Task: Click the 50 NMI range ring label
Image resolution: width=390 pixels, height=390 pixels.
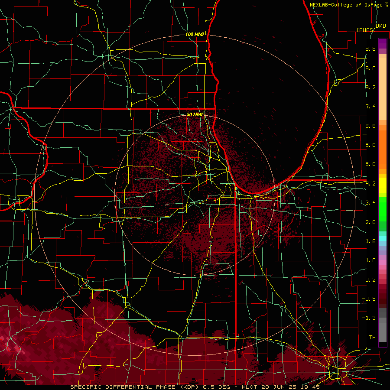Action: click(x=195, y=114)
